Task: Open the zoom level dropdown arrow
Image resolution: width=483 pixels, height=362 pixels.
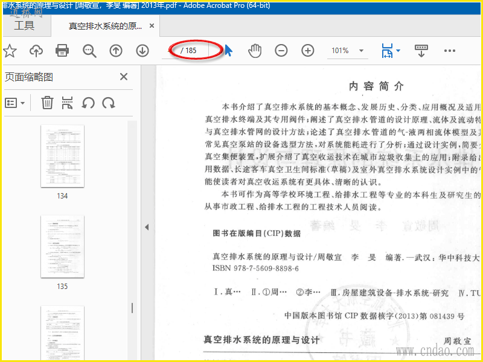Action: (x=362, y=51)
